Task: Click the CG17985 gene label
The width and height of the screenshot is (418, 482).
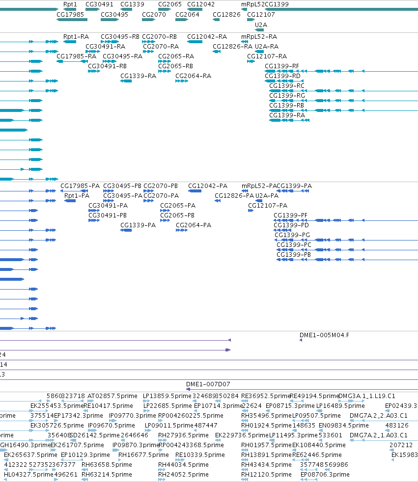Action: click(70, 14)
